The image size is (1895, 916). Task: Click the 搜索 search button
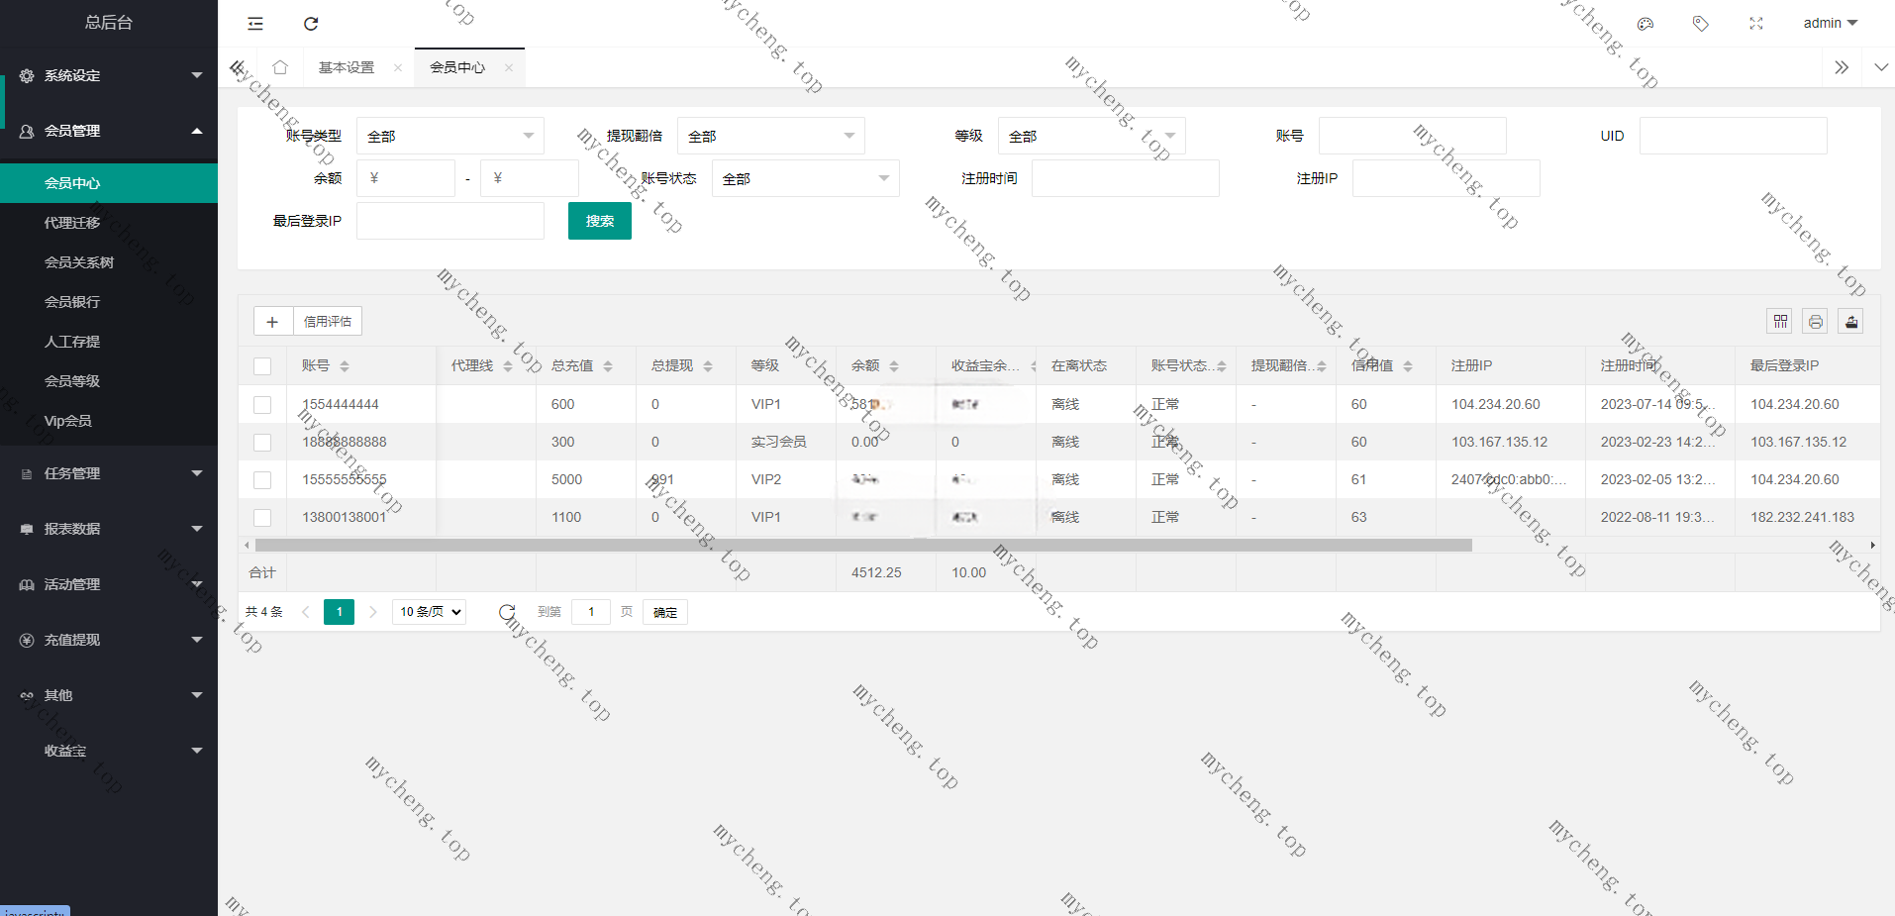600,221
